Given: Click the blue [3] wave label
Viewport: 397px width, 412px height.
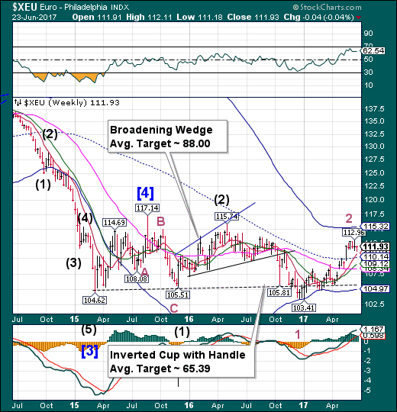Looking at the screenshot, I should [x=89, y=351].
